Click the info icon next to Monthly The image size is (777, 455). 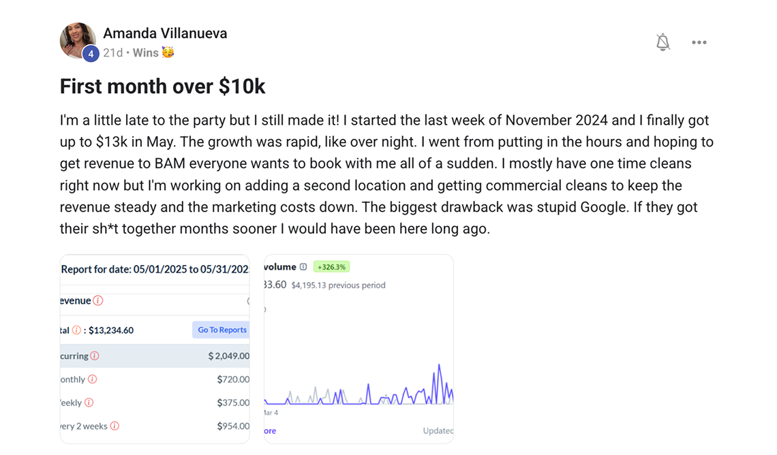pos(93,379)
